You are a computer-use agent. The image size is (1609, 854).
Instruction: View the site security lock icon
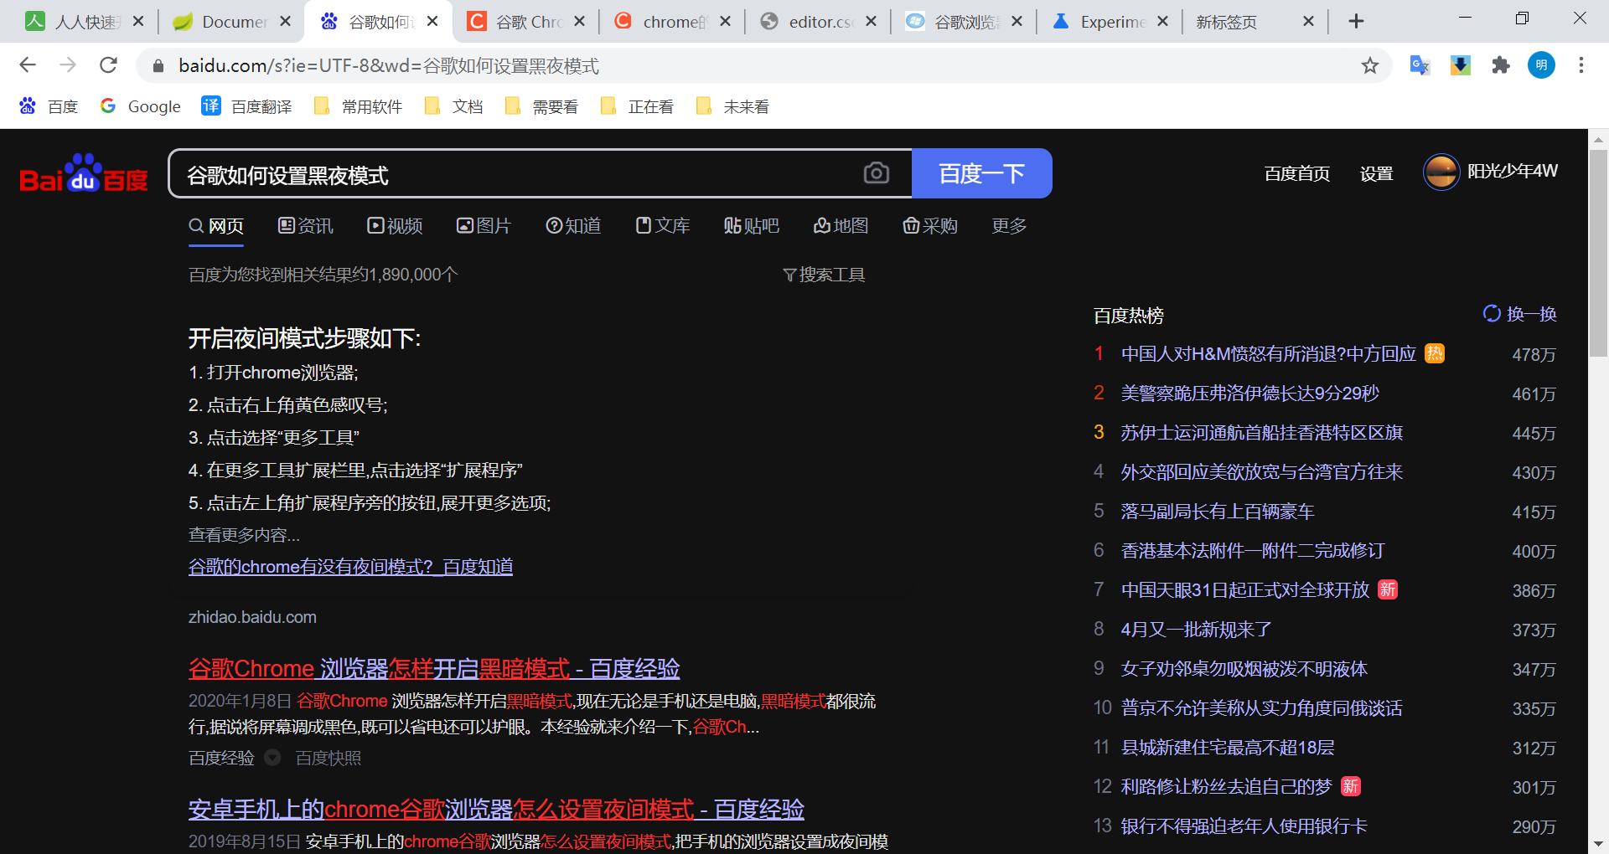pyautogui.click(x=157, y=65)
